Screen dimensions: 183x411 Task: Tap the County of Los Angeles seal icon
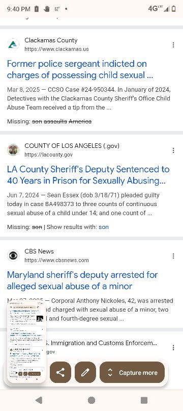point(13,150)
